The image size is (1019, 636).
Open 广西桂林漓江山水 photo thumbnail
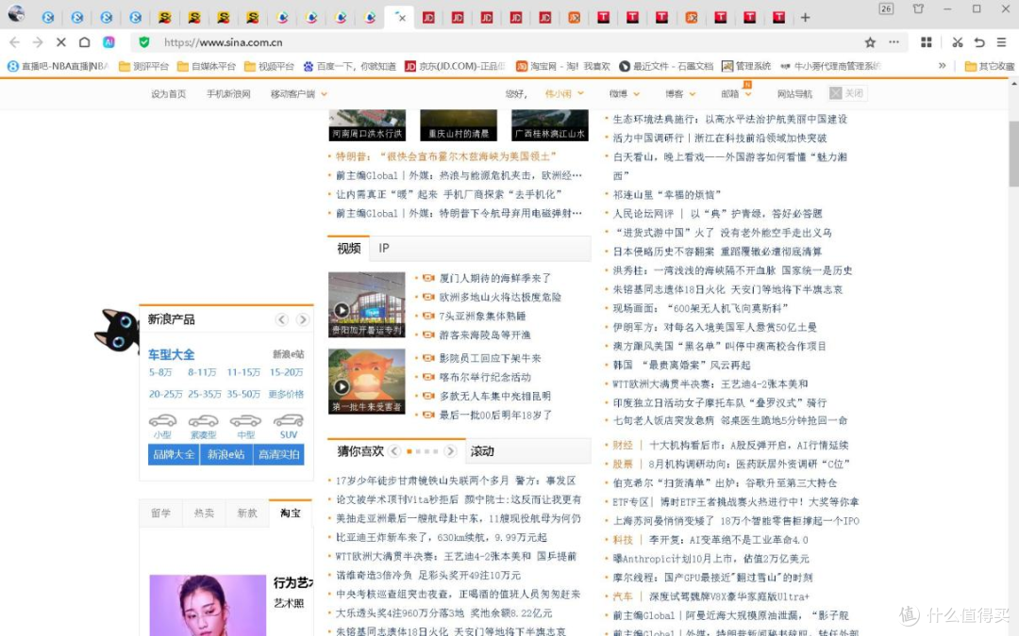point(550,125)
